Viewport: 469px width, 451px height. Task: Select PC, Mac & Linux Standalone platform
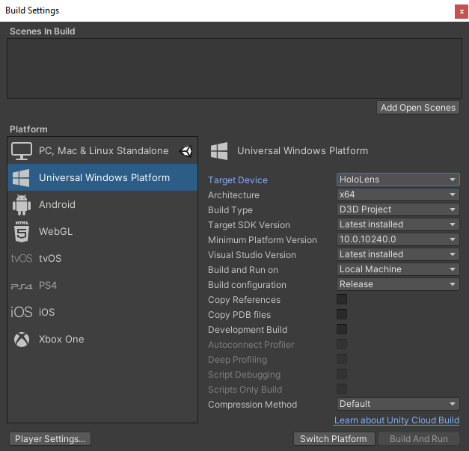[102, 151]
